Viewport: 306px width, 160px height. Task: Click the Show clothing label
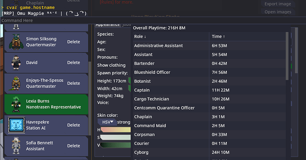111,65
